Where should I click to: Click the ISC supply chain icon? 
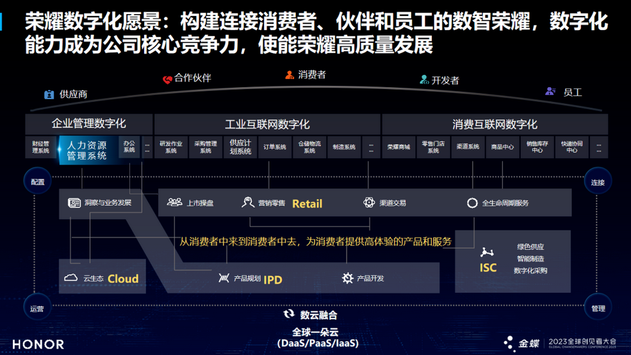coord(487,252)
